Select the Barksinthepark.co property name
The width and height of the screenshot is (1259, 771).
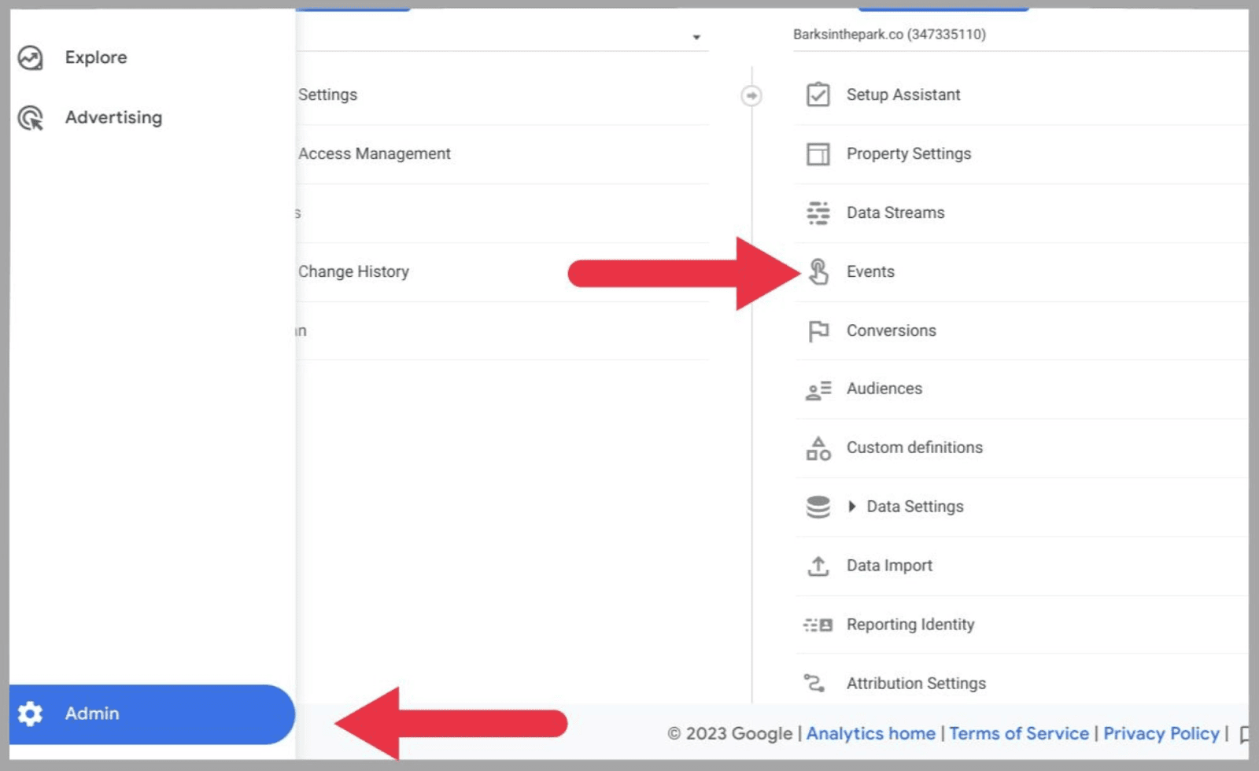pos(890,34)
